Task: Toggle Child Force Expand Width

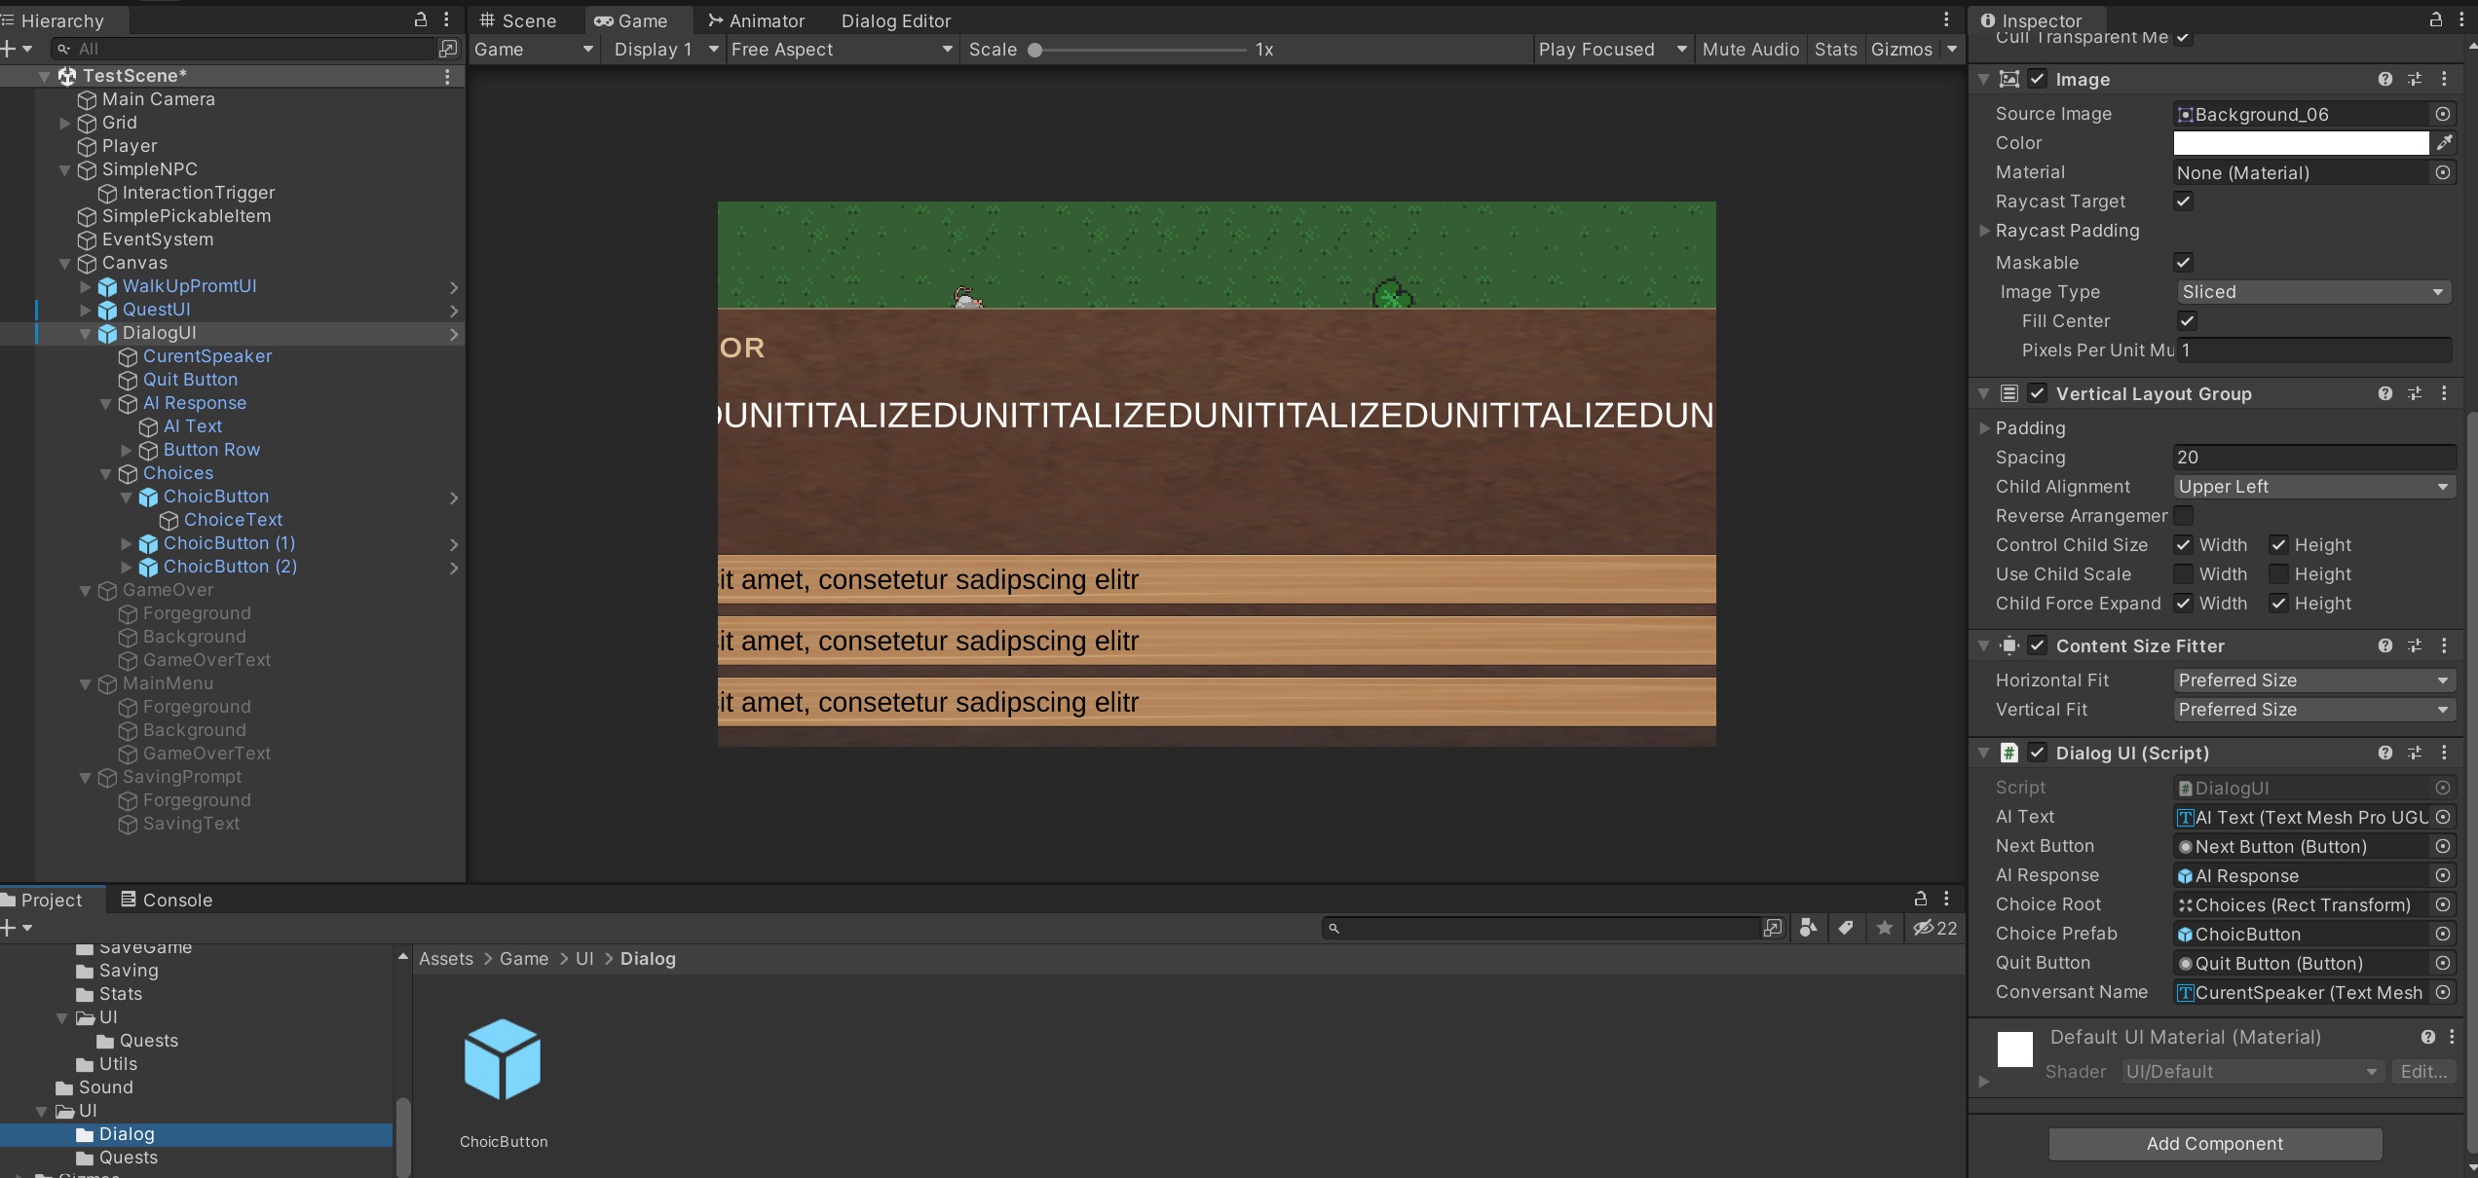Action: click(2183, 603)
